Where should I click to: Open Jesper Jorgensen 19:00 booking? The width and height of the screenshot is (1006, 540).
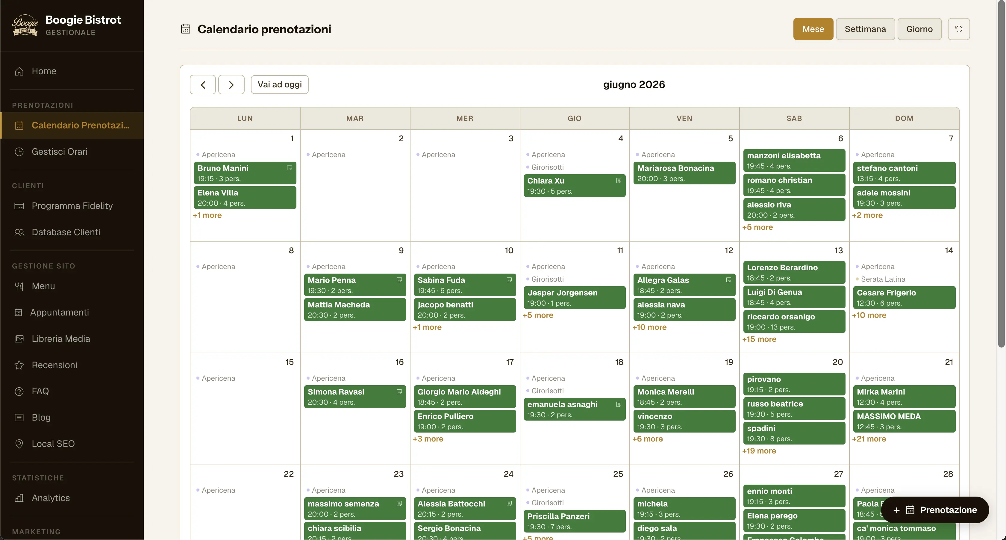[575, 298]
